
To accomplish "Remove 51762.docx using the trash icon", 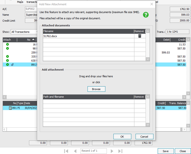I will pos(140,36).
